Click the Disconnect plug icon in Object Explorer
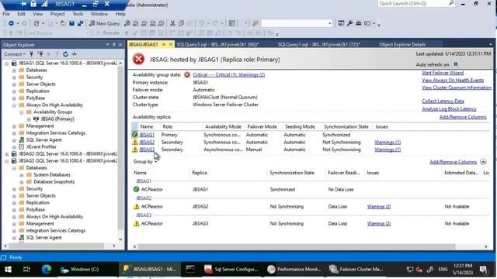Image resolution: width=497 pixels, height=279 pixels. pos(40,54)
